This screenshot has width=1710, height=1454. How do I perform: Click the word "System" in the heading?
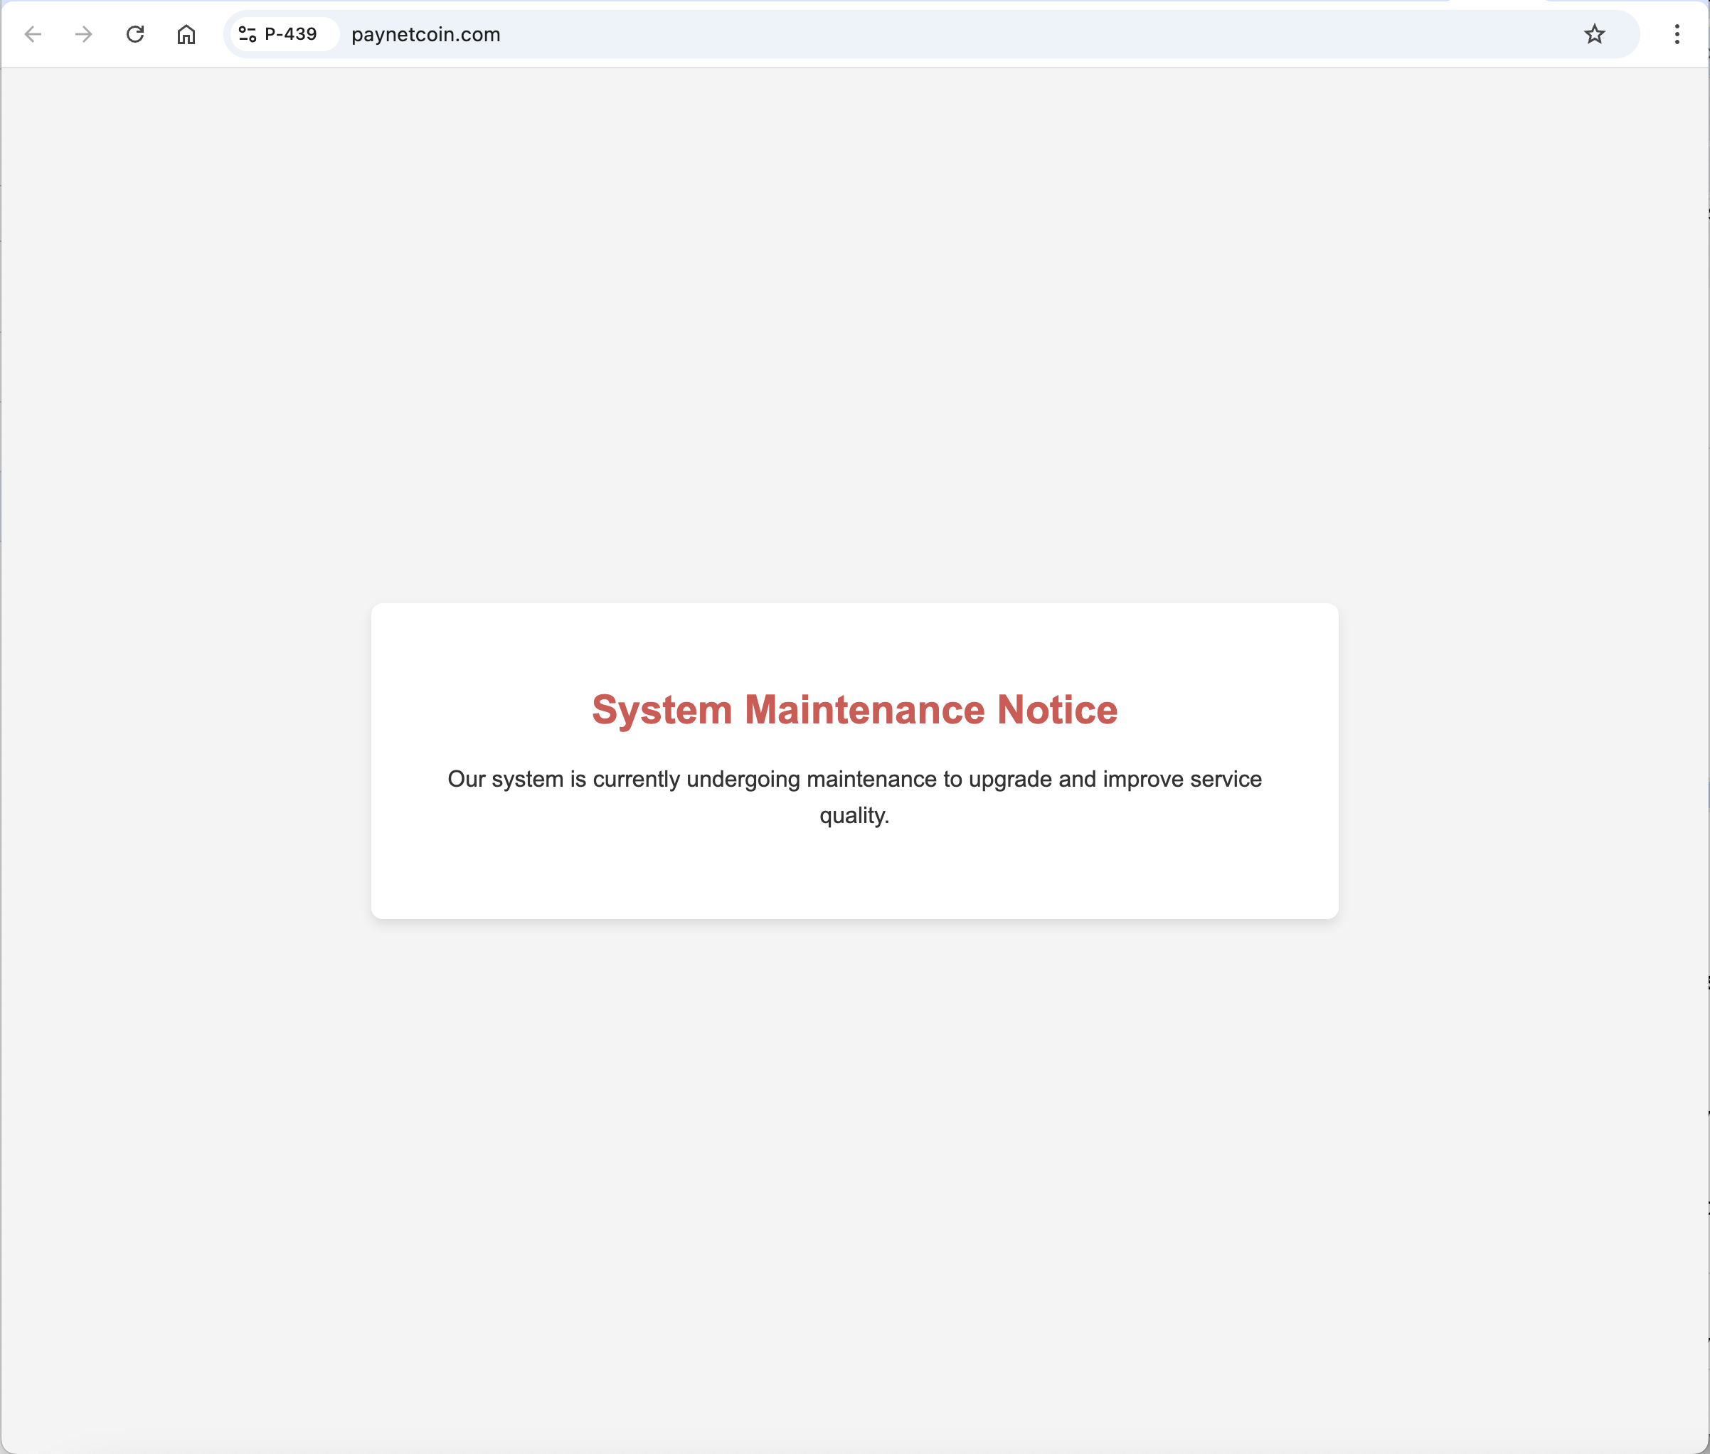pyautogui.click(x=662, y=710)
